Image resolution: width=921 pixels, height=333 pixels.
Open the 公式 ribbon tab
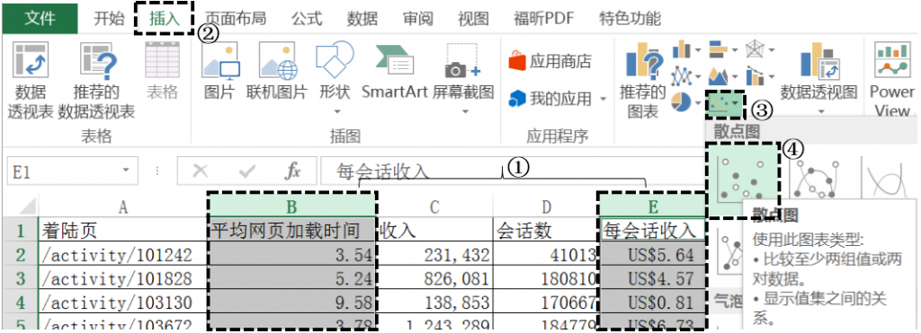click(x=307, y=18)
